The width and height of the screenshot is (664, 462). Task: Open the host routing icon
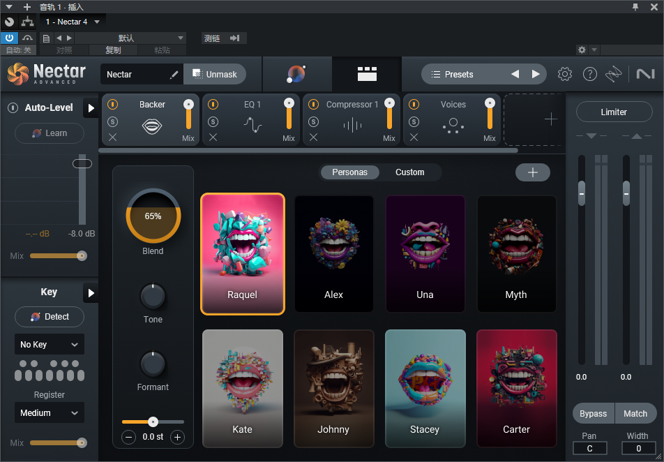pos(28,21)
